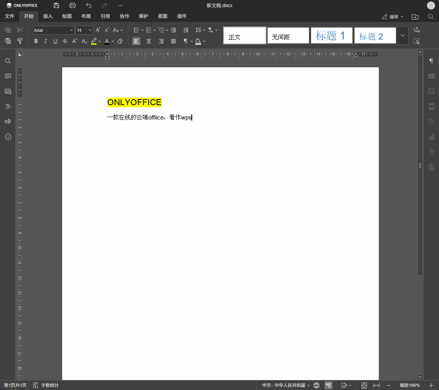Image resolution: width=439 pixels, height=390 pixels.
Task: Apply the 正文 style
Action: tap(245, 35)
